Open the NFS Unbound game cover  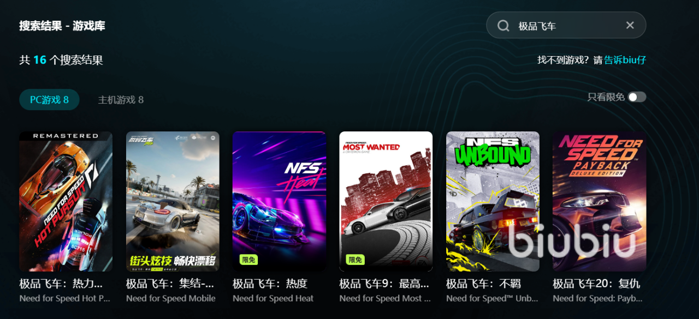tap(493, 201)
